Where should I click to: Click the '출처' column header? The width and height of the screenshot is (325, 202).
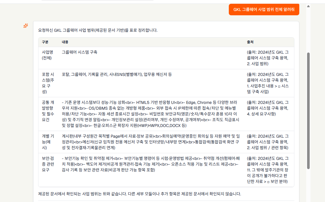250,42
